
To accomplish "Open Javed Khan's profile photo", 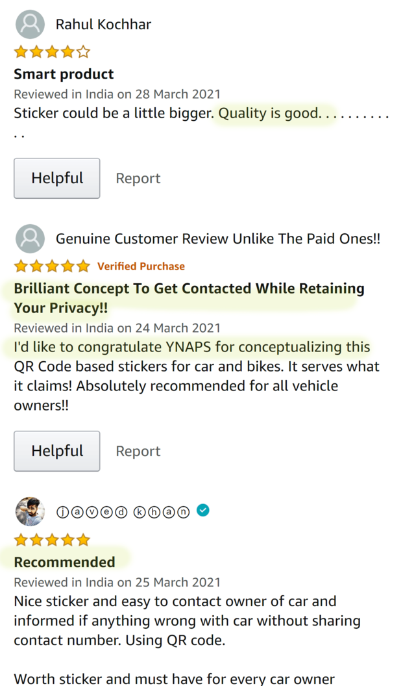I will [x=30, y=511].
